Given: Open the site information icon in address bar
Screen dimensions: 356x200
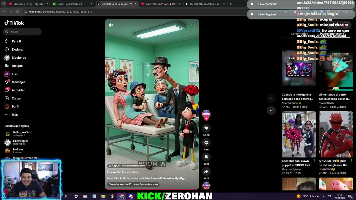Looking at the screenshot, I should tap(26, 12).
